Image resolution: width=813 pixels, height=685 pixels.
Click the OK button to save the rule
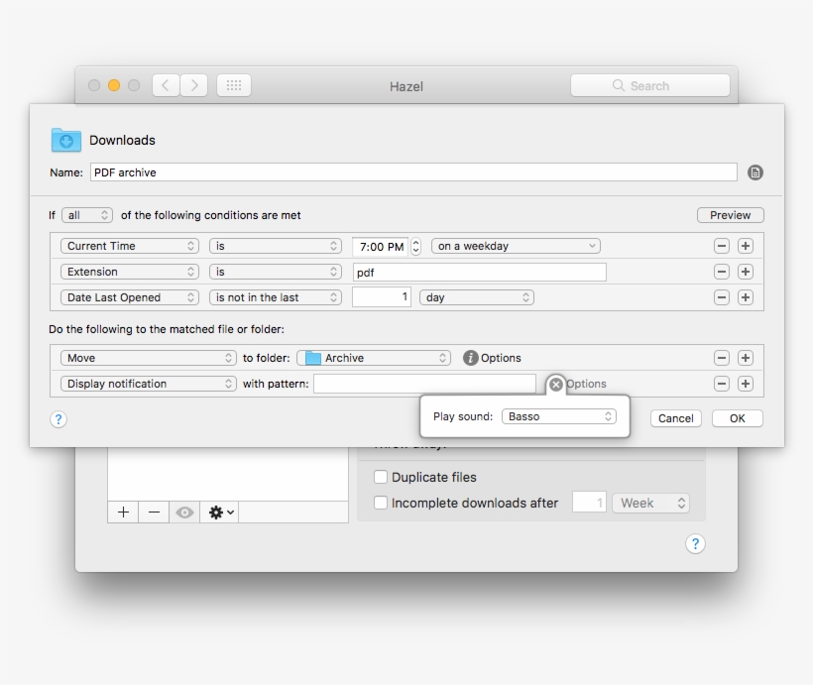[x=737, y=418]
